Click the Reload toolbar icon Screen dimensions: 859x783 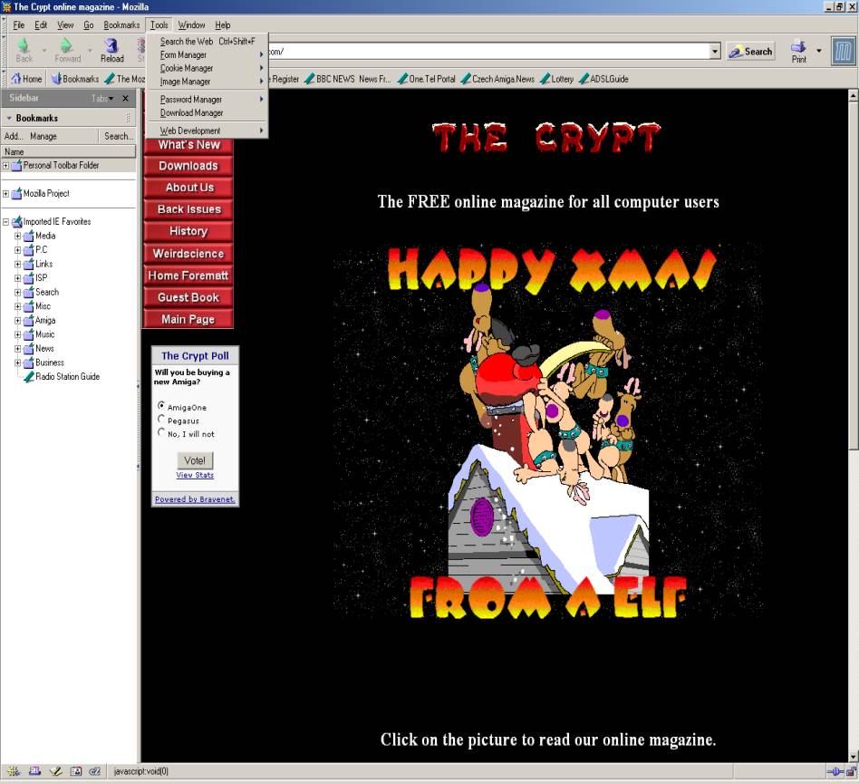111,50
